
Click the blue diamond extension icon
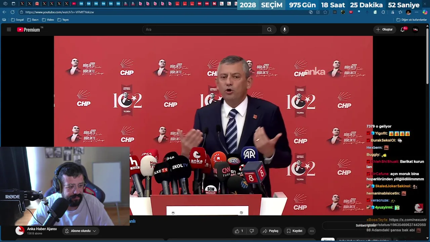click(x=359, y=12)
